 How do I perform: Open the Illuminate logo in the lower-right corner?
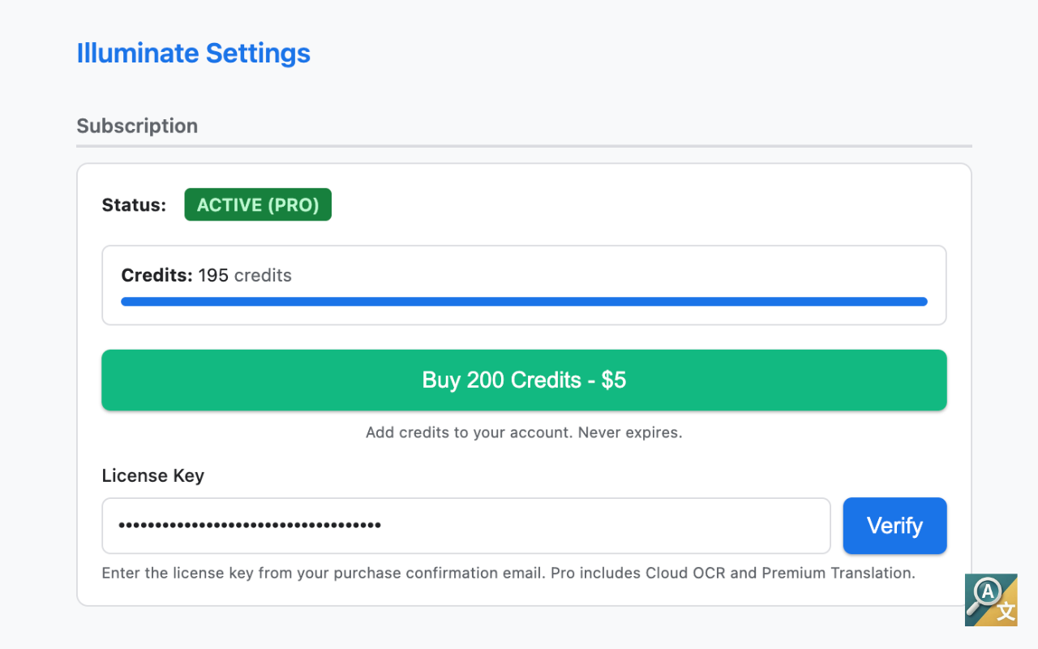click(x=991, y=600)
